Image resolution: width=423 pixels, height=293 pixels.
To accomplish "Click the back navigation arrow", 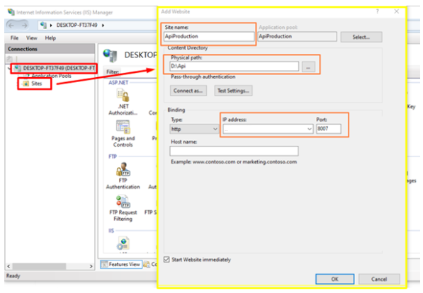I will pos(11,25).
